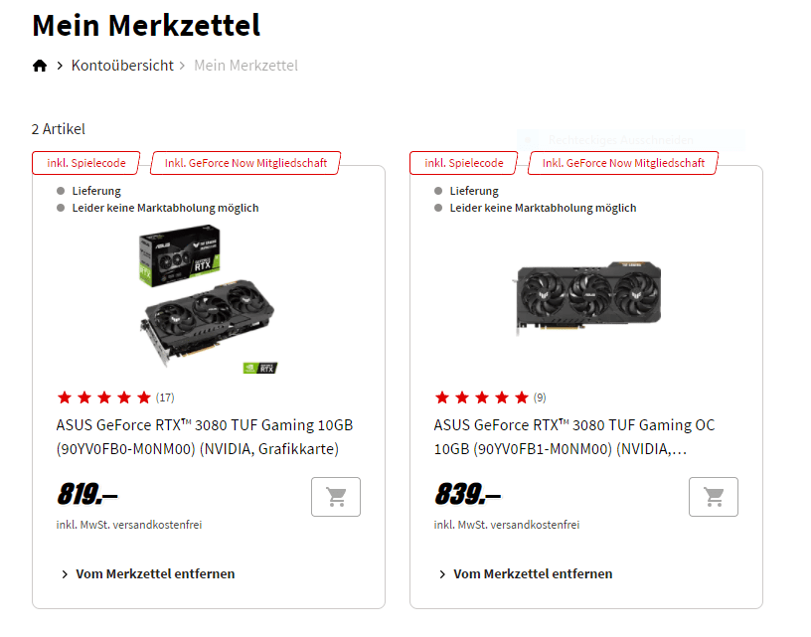Viewport: 811px width, 637px height.
Task: Click the home icon in the breadcrumb
Action: coord(40,66)
